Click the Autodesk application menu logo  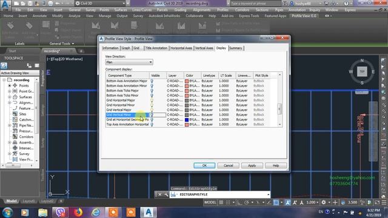tap(5, 5)
